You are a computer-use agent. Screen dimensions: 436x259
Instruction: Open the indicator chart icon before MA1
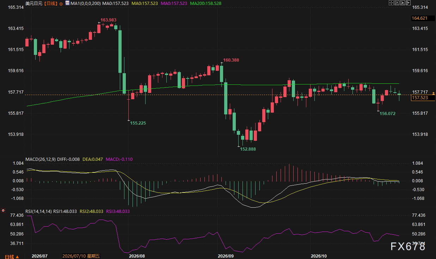(68, 3)
